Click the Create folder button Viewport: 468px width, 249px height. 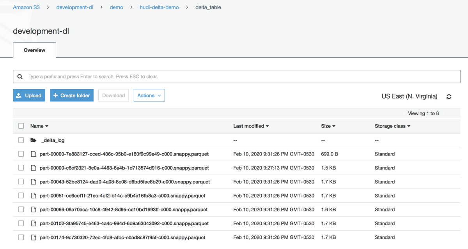tap(72, 95)
